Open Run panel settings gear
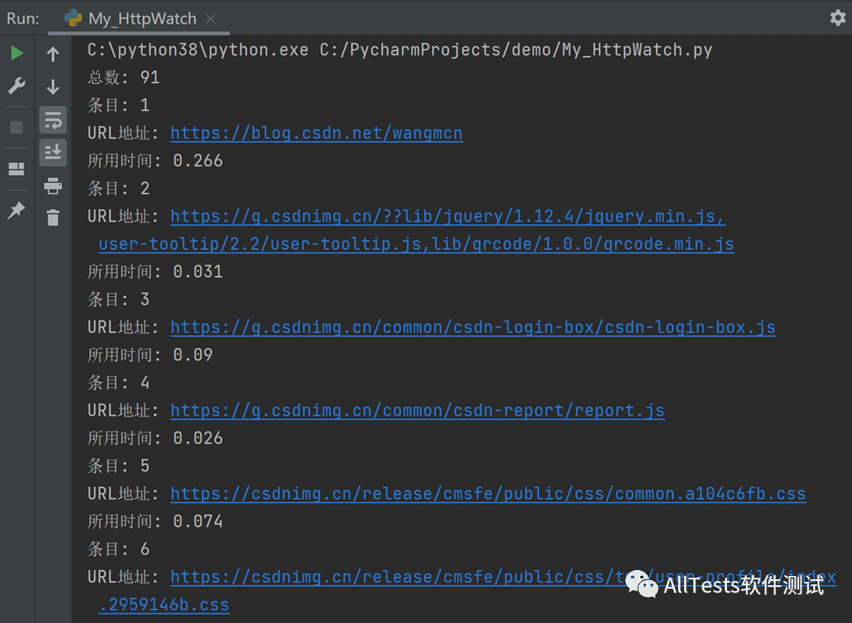Viewport: 852px width, 623px height. [x=838, y=18]
